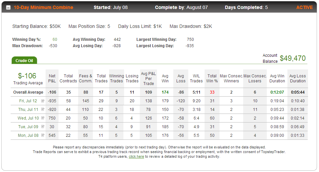Viewport: 319px width, 172px height.
Task: Click the Avg Win Duration column header
Action: tap(277, 78)
